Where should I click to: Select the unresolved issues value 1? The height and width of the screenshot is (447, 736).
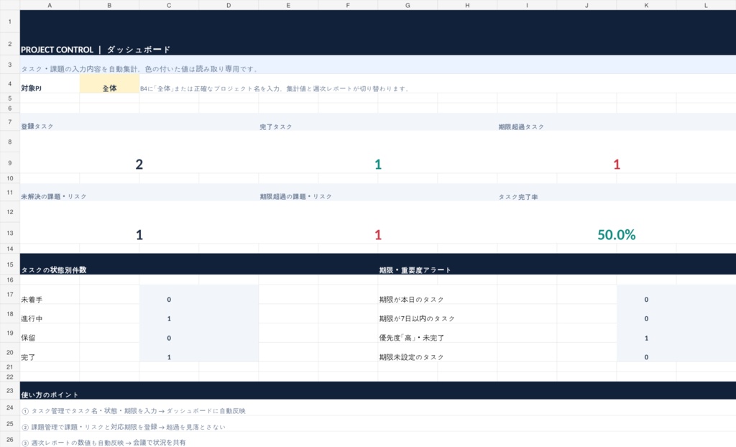(x=139, y=235)
